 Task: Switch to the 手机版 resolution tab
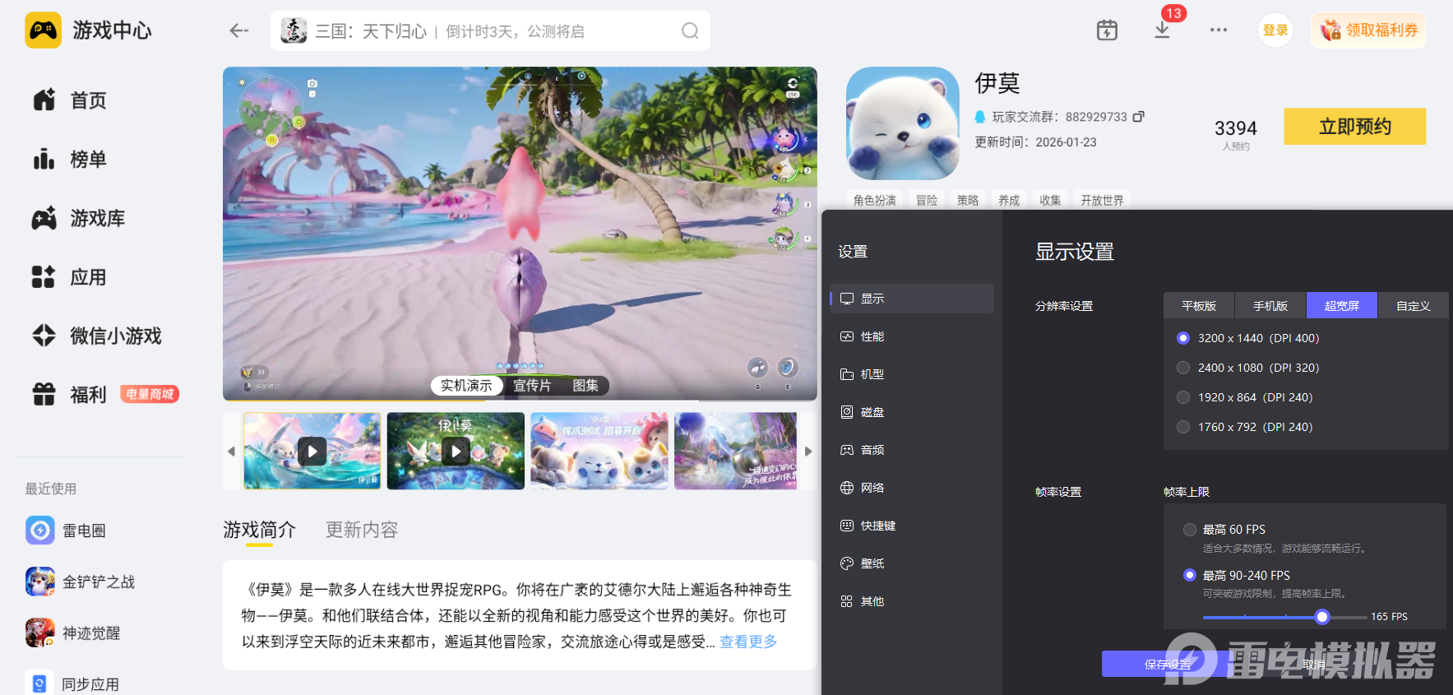coord(1270,305)
